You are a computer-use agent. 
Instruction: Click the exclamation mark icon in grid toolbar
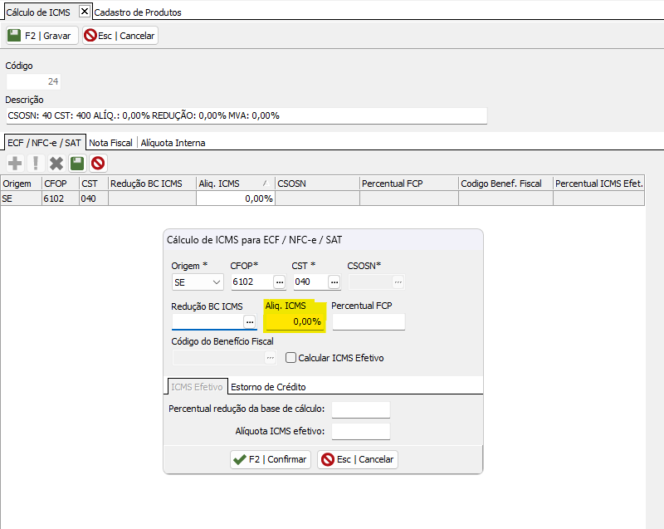[36, 164]
